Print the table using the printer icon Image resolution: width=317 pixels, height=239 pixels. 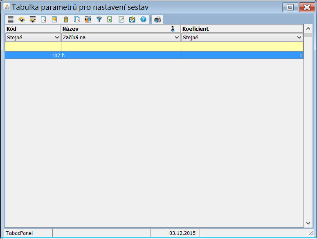click(157, 19)
